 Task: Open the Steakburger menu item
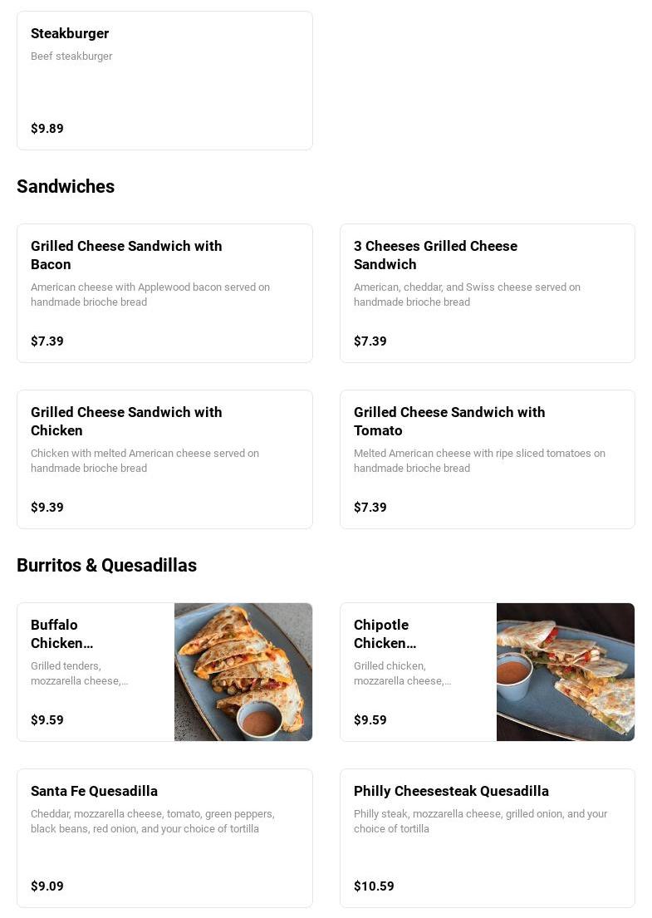pos(70,34)
